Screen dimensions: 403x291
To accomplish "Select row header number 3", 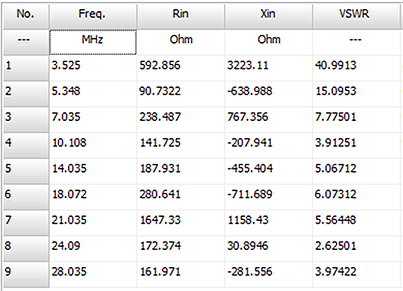I will tap(26, 119).
